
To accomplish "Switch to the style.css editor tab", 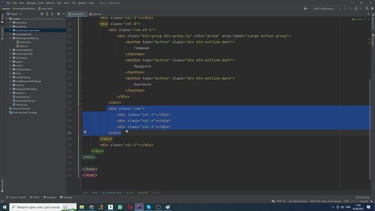I will point(96,14).
